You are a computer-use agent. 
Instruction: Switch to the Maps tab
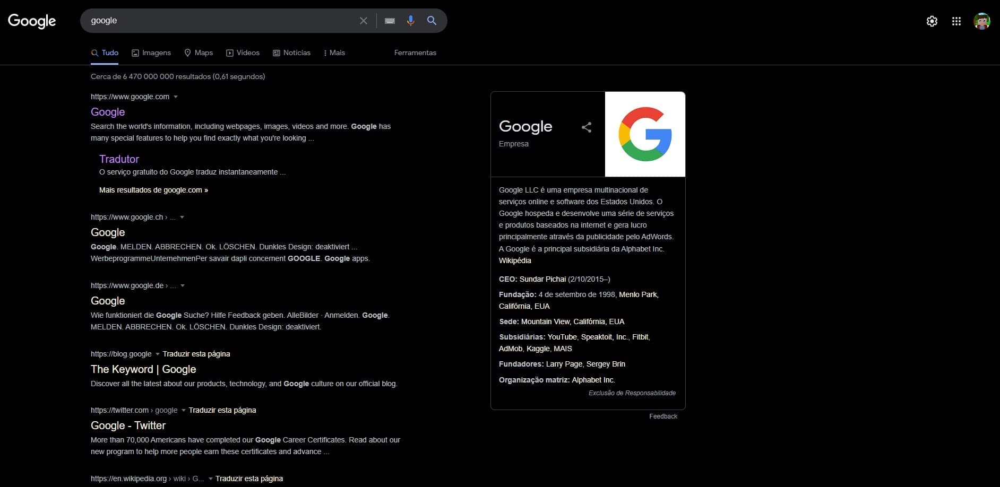tap(199, 53)
